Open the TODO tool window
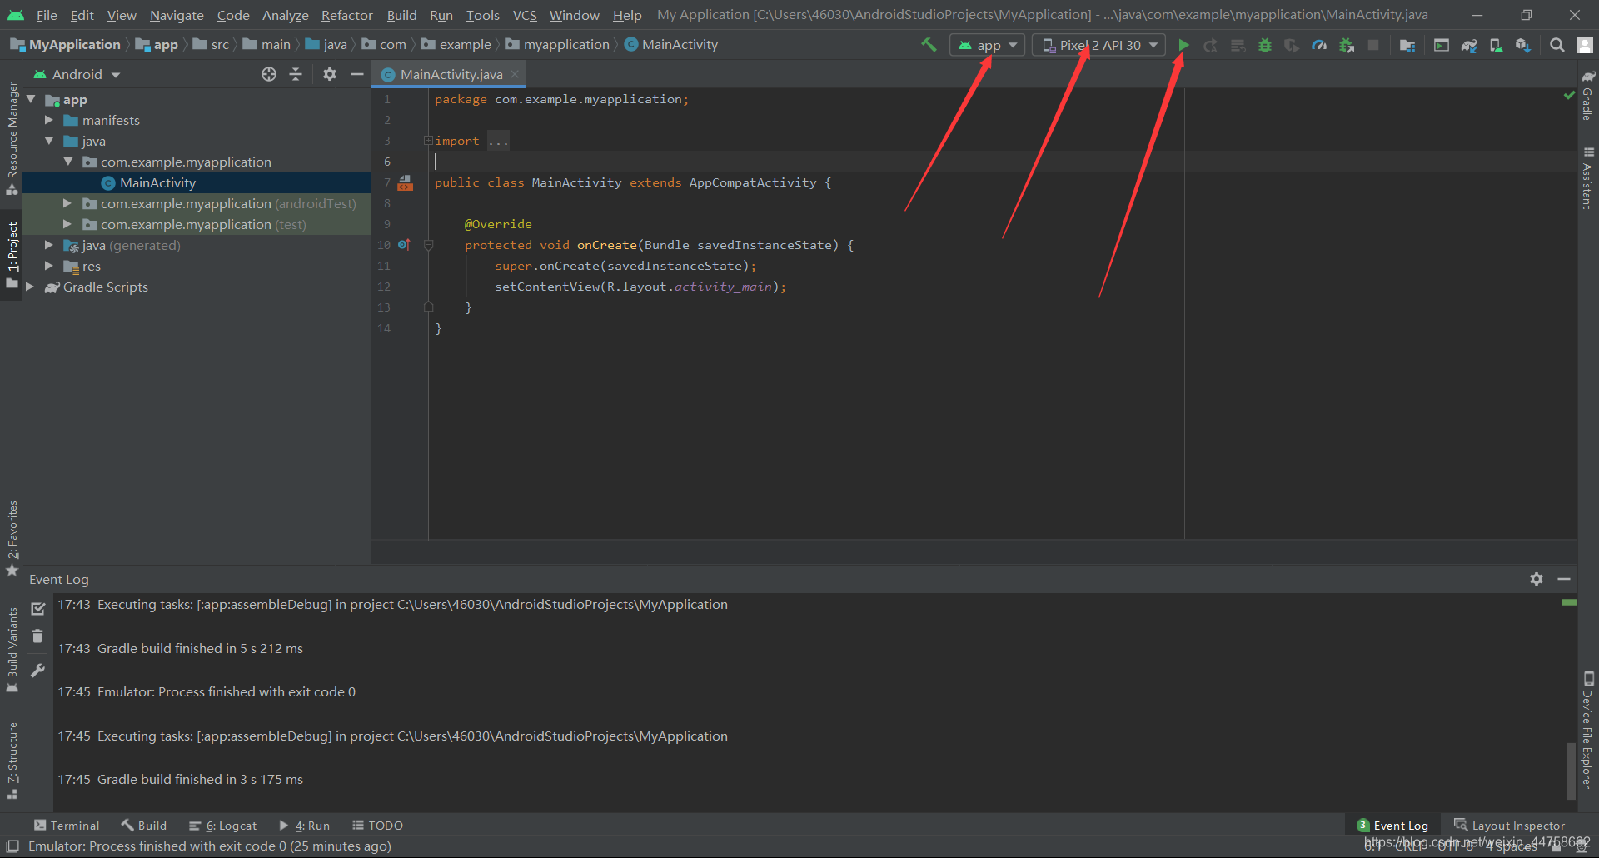 tap(377, 826)
